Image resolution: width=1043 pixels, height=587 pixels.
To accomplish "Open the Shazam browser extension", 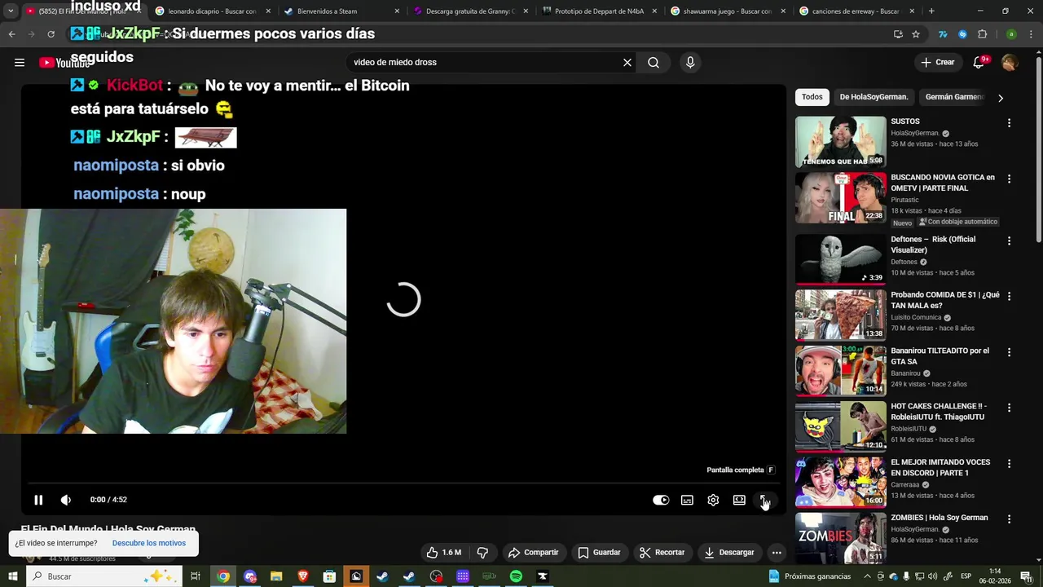I will (x=962, y=34).
